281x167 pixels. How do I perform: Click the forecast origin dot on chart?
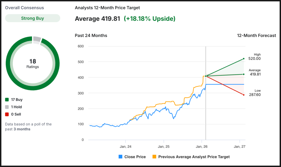pos(206,76)
